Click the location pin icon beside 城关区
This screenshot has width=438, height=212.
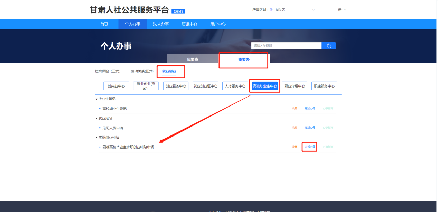coord(271,10)
